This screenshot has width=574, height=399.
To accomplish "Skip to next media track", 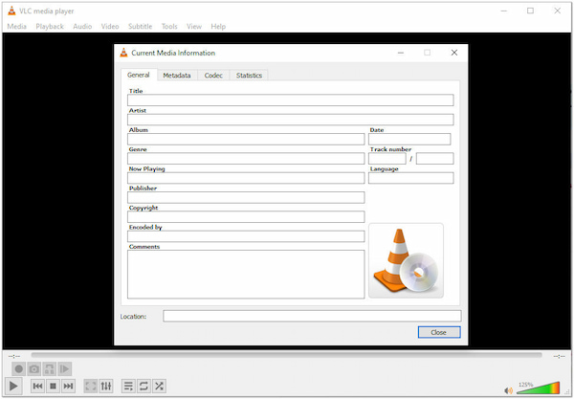I will [68, 386].
